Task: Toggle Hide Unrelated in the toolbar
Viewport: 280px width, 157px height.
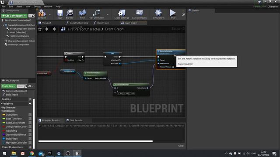Action: [x=96, y=14]
